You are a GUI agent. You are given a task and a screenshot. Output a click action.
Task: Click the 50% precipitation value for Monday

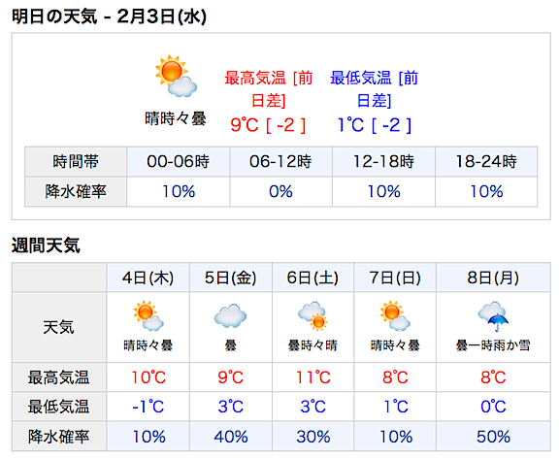click(x=493, y=437)
